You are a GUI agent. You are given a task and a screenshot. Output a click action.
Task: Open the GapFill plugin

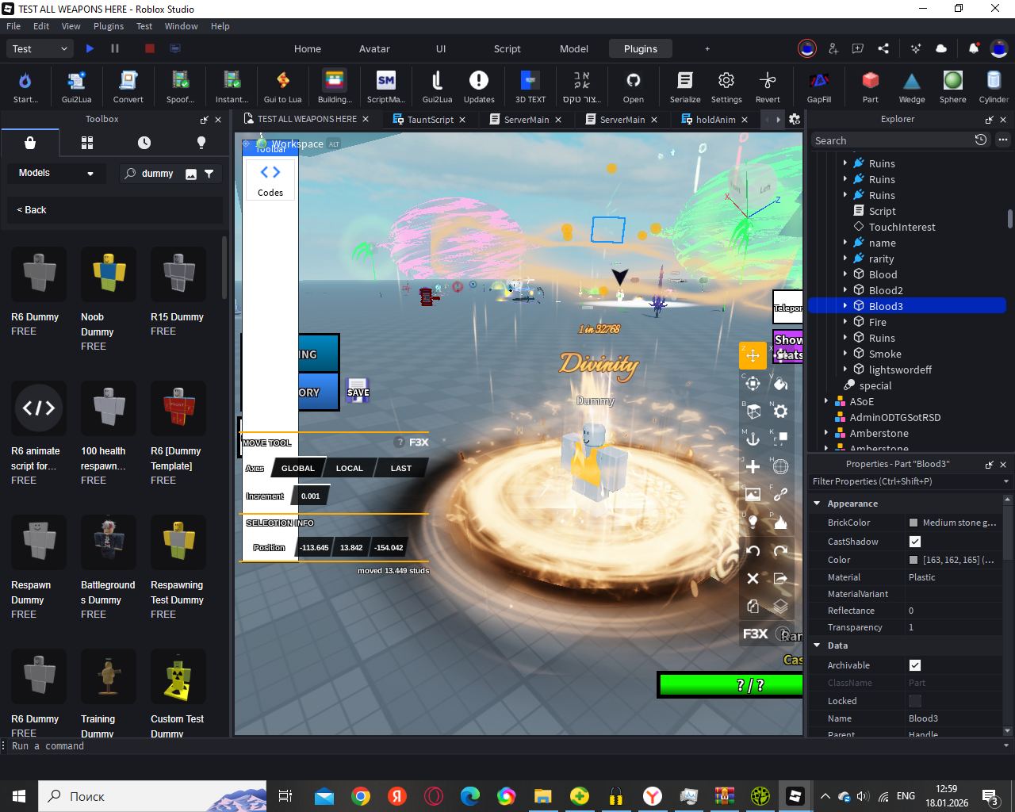pyautogui.click(x=819, y=86)
